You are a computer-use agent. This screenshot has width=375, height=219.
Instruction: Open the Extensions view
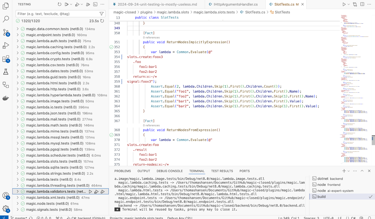point(5,59)
